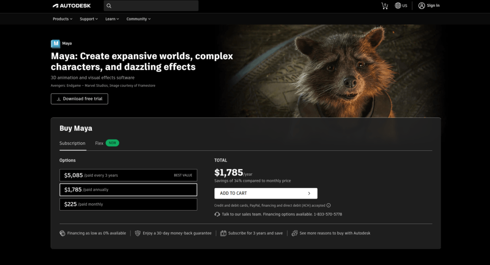Open See more reasons to buy with Autodesk

tap(334, 233)
